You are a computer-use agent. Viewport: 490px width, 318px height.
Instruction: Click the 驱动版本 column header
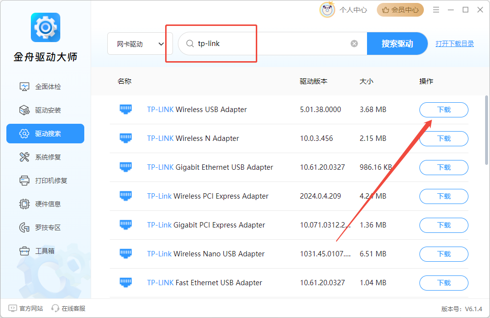(314, 81)
